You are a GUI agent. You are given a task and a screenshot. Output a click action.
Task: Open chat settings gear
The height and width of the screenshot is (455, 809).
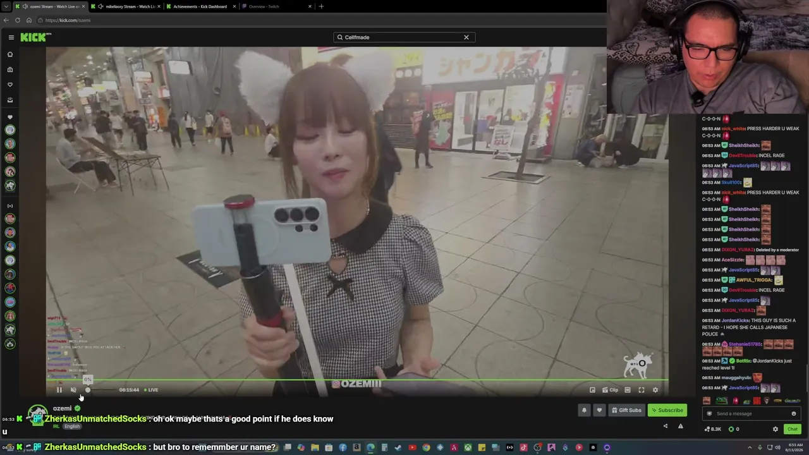coord(776,429)
